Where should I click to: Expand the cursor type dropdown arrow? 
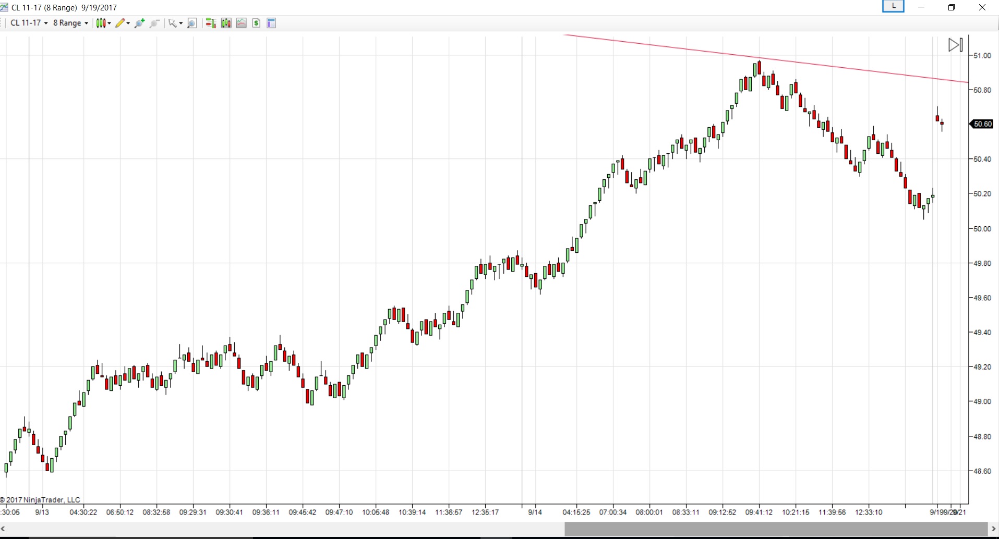pyautogui.click(x=181, y=23)
